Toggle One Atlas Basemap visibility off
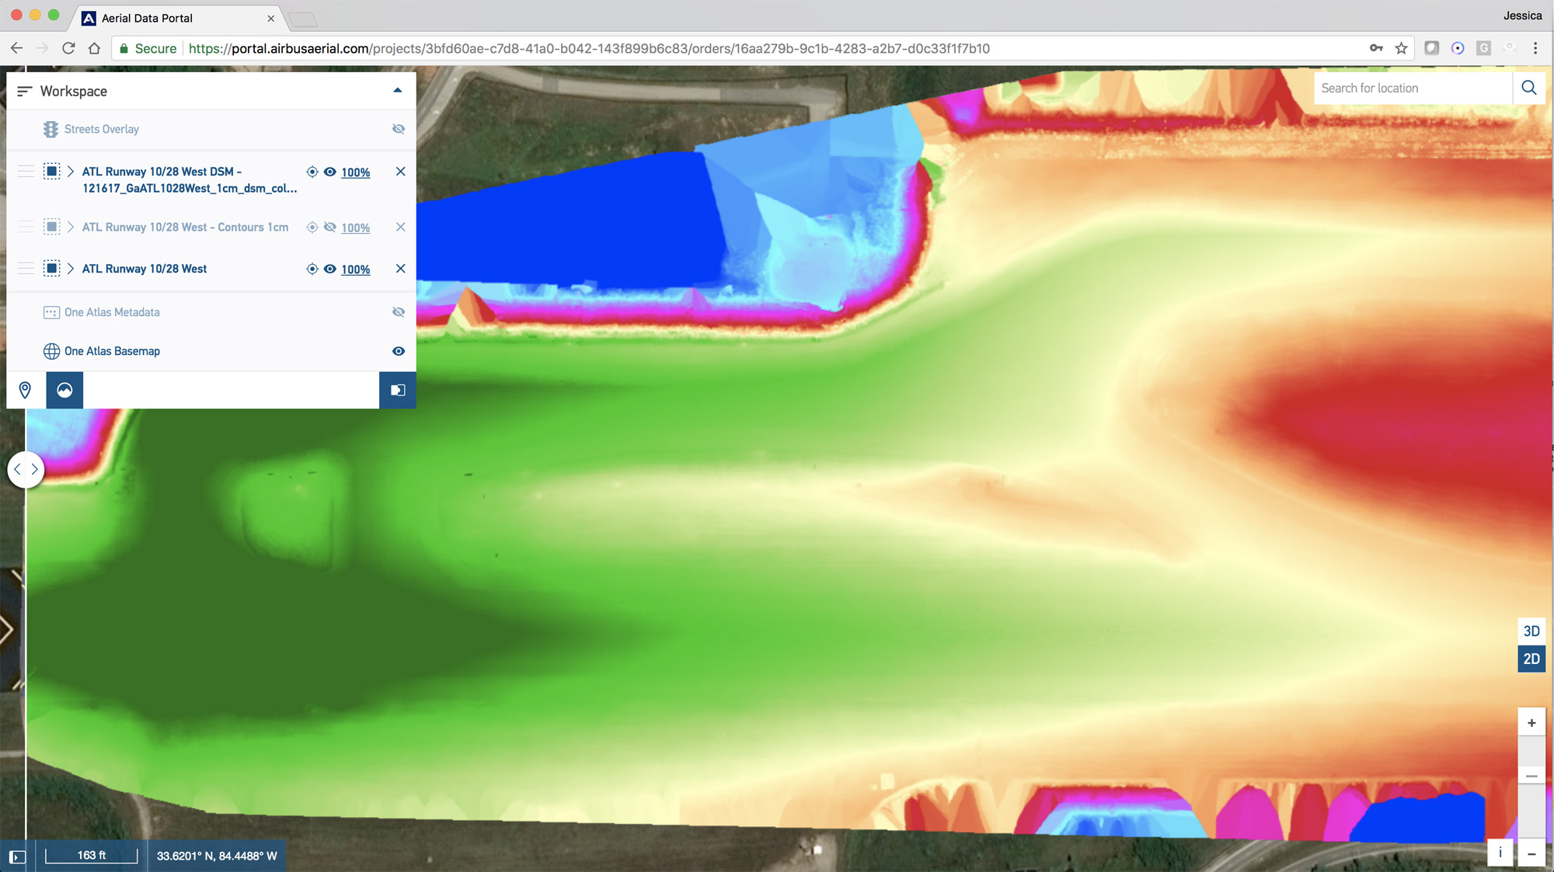Screen dimensions: 1554x872 [x=398, y=351]
